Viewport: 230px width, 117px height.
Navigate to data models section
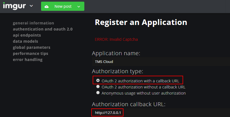click(x=25, y=41)
